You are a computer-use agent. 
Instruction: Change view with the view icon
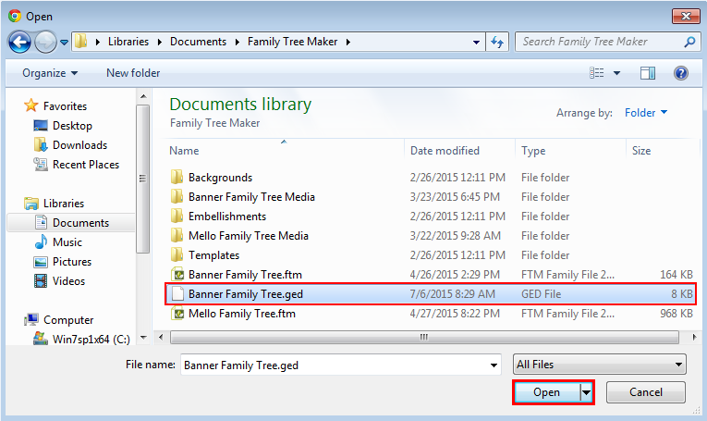pyautogui.click(x=597, y=73)
